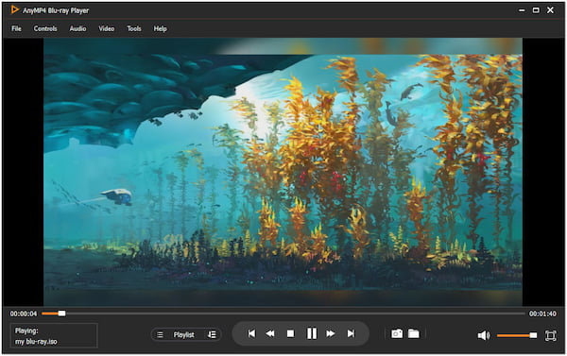Mute the audio with speaker icon

pos(484,336)
